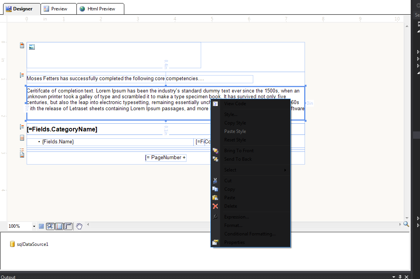Click the Bring To Front icon
420x279 pixels.
click(215, 151)
